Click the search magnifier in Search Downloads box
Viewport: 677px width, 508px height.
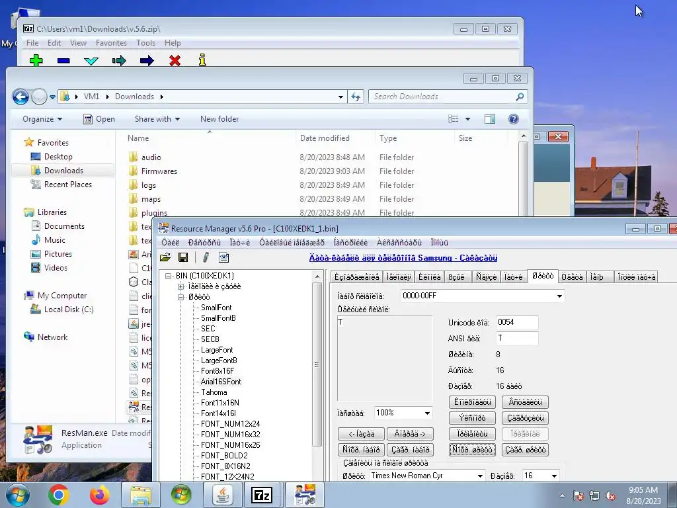(520, 97)
